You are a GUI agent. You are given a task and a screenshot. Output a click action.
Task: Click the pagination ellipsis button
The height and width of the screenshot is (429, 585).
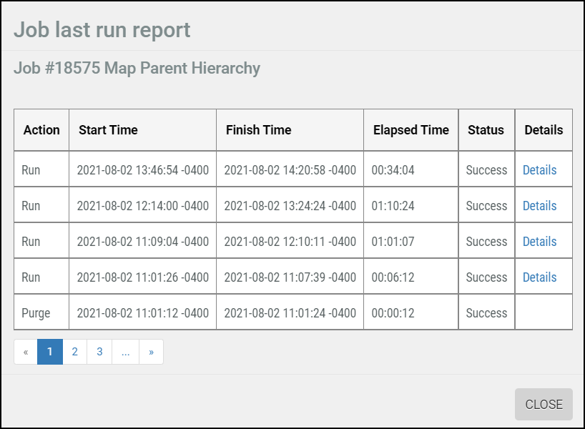pyautogui.click(x=125, y=352)
